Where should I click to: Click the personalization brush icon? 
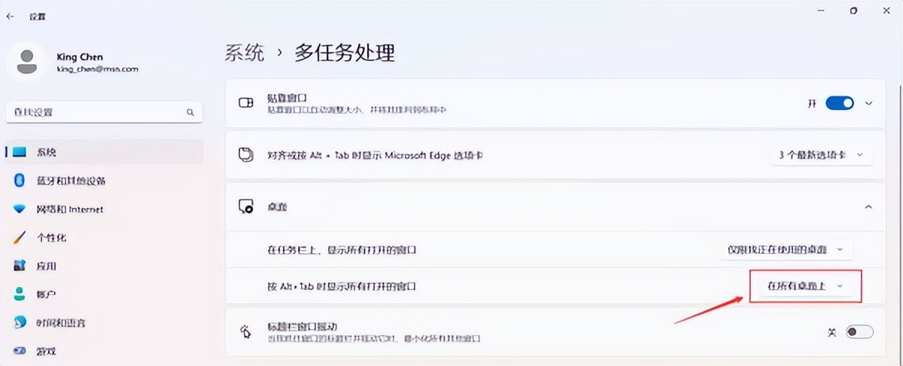[20, 237]
